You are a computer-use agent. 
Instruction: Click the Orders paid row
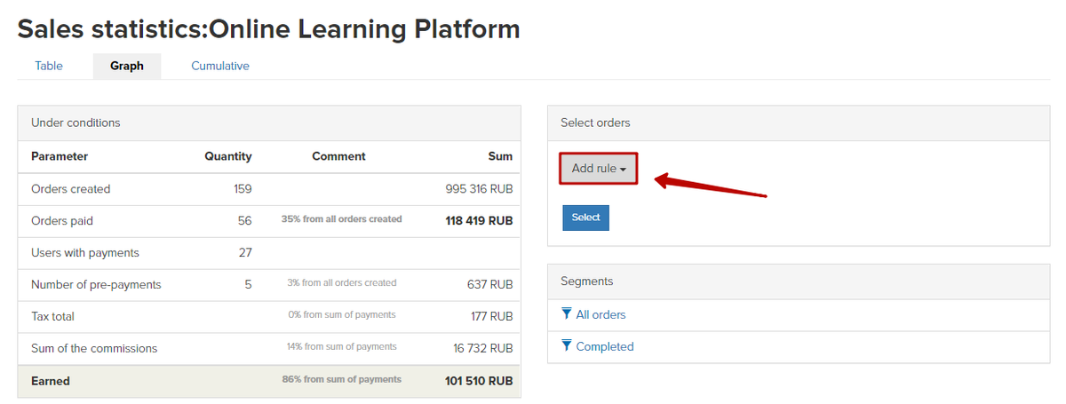tap(269, 221)
